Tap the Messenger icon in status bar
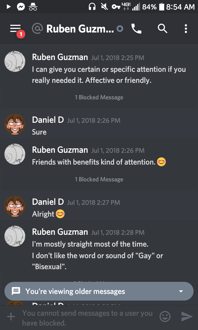Viewport: 198px width, 330px height. click(21, 7)
